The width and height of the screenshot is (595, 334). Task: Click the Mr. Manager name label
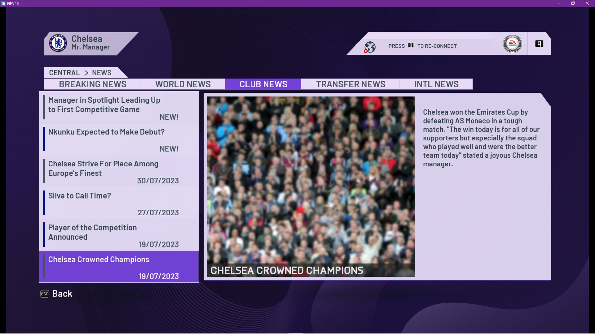point(90,47)
